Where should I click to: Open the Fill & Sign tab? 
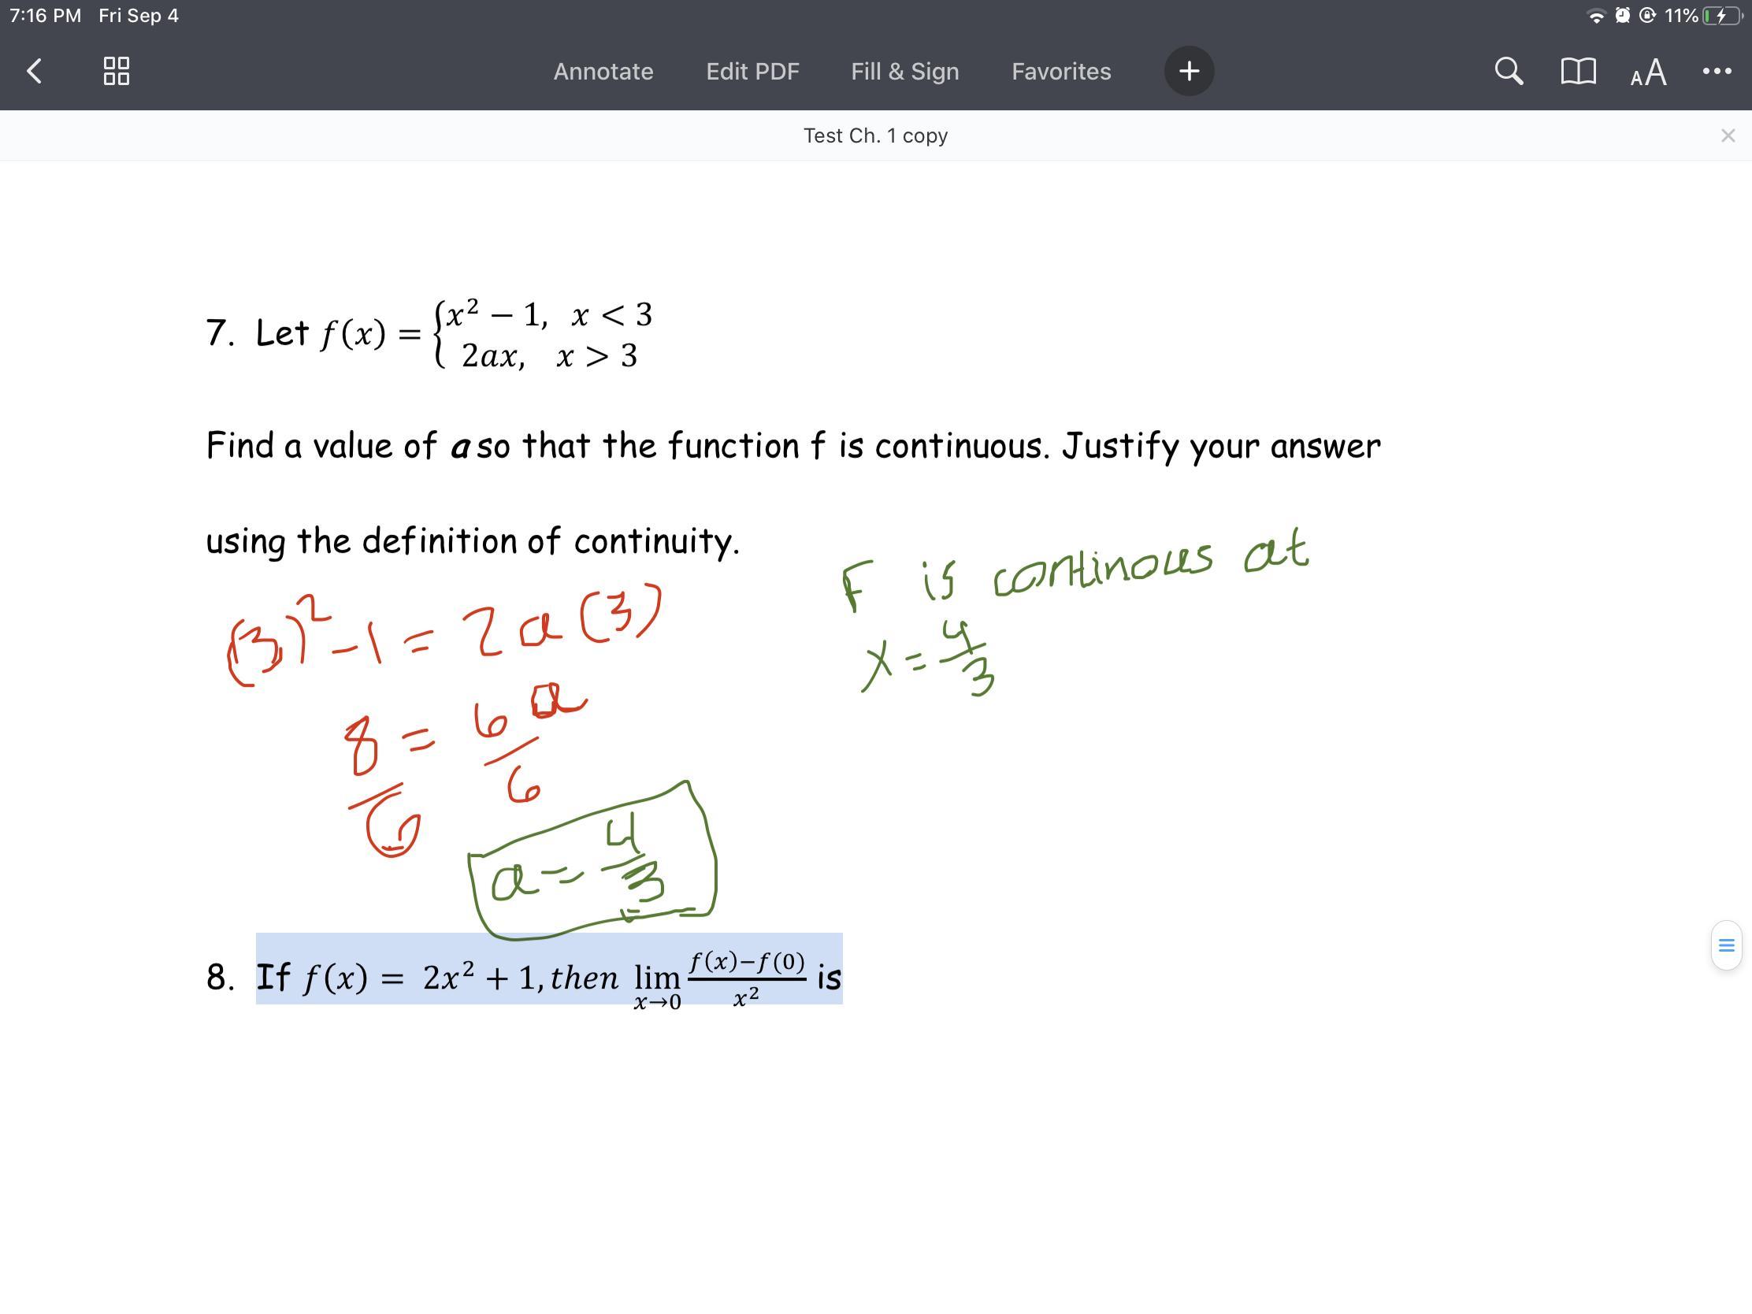tap(904, 71)
